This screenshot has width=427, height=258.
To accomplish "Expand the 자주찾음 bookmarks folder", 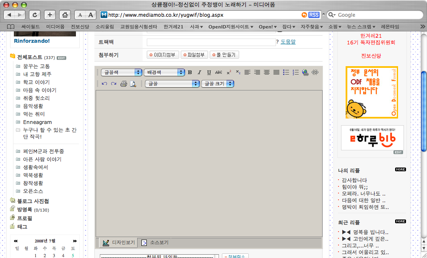I will coord(312,27).
